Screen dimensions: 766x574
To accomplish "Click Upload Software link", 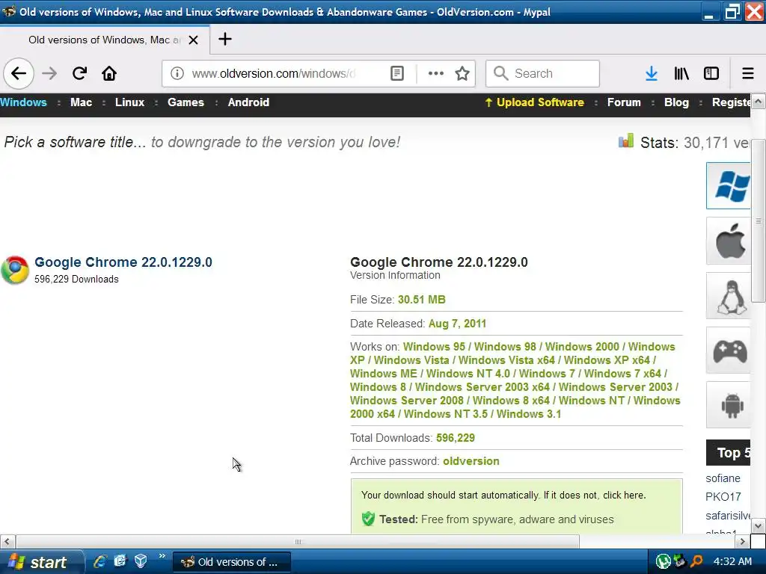I will click(x=534, y=102).
